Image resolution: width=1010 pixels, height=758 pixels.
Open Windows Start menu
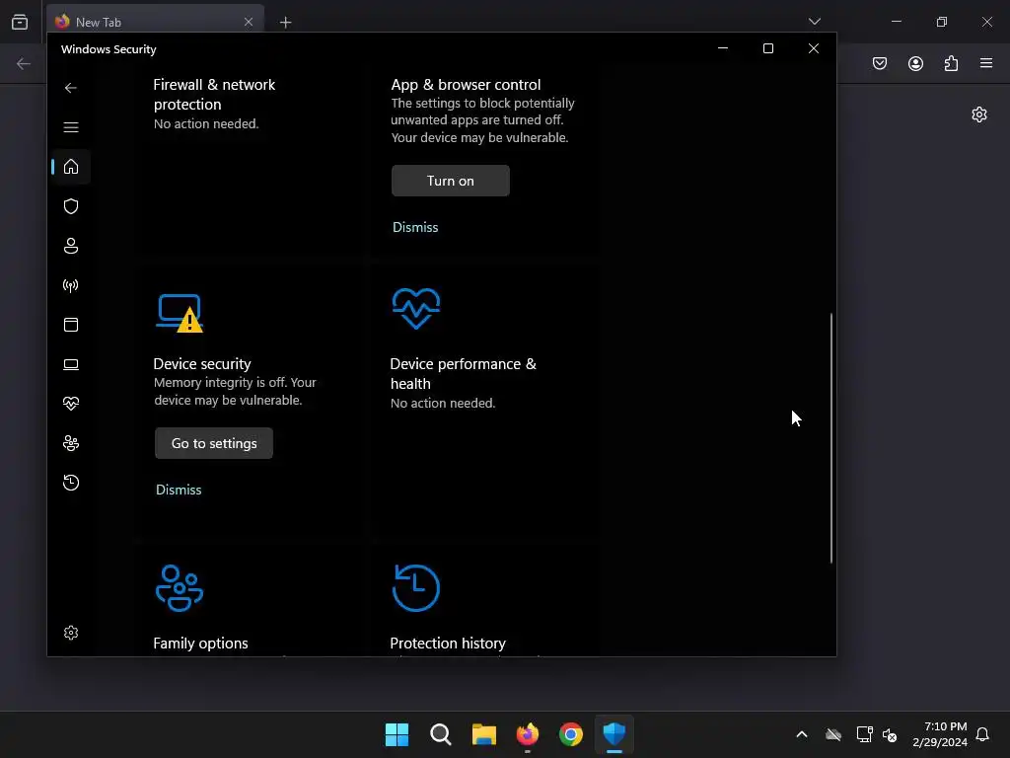click(397, 734)
